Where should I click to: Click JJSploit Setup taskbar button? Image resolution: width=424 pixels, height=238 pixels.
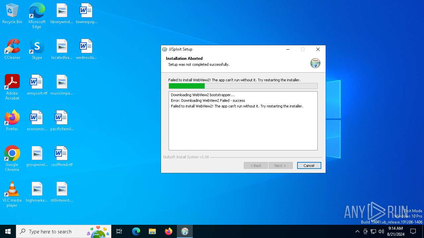click(185, 231)
